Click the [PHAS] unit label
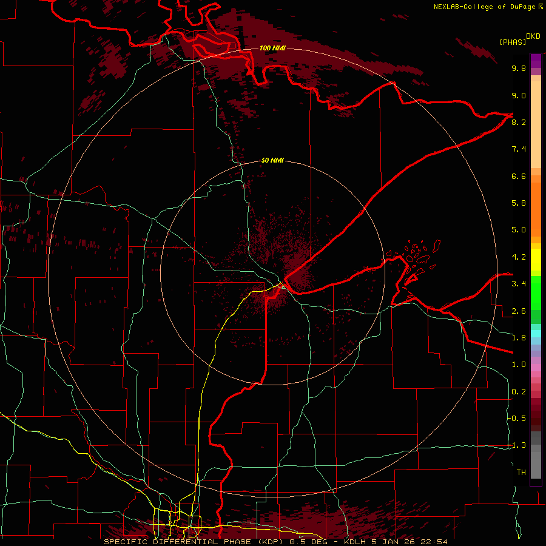This screenshot has width=546, height=546. pyautogui.click(x=513, y=42)
